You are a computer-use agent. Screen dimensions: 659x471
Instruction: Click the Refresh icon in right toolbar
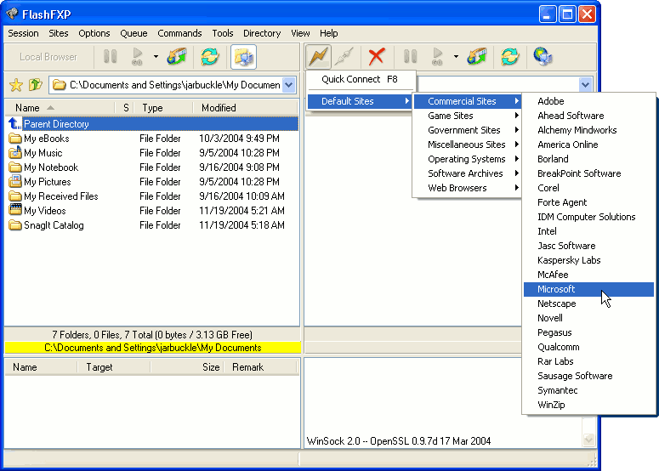coord(509,57)
